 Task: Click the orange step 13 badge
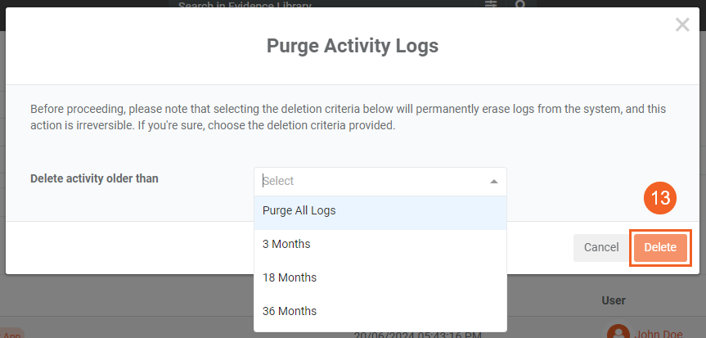[x=658, y=197]
